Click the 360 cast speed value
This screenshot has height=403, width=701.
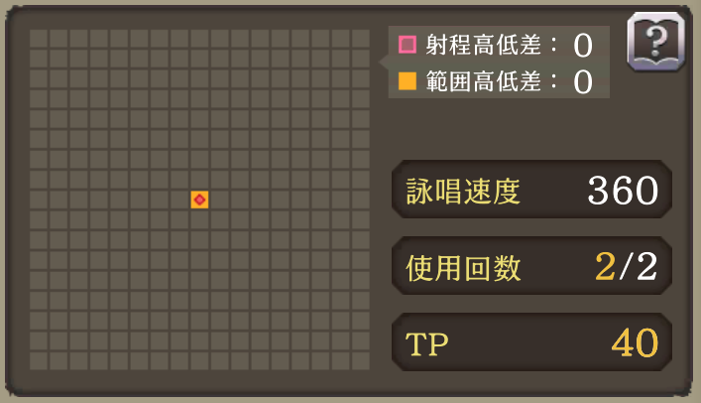623,191
